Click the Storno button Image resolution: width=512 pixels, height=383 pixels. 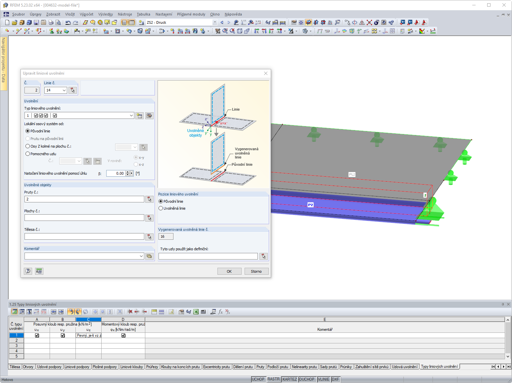[256, 271]
